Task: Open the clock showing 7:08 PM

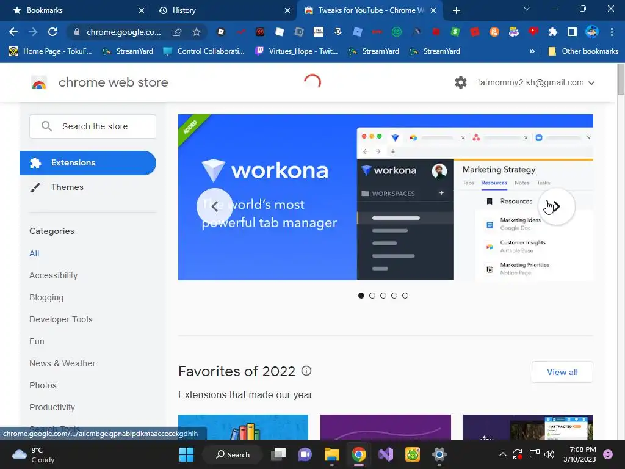Action: 580,454
